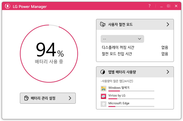Image resolution: width=183 pixels, height=121 pixels.
Task: Click the 없음 value for 디스플레이 꺼짐 시간
Action: click(165, 47)
